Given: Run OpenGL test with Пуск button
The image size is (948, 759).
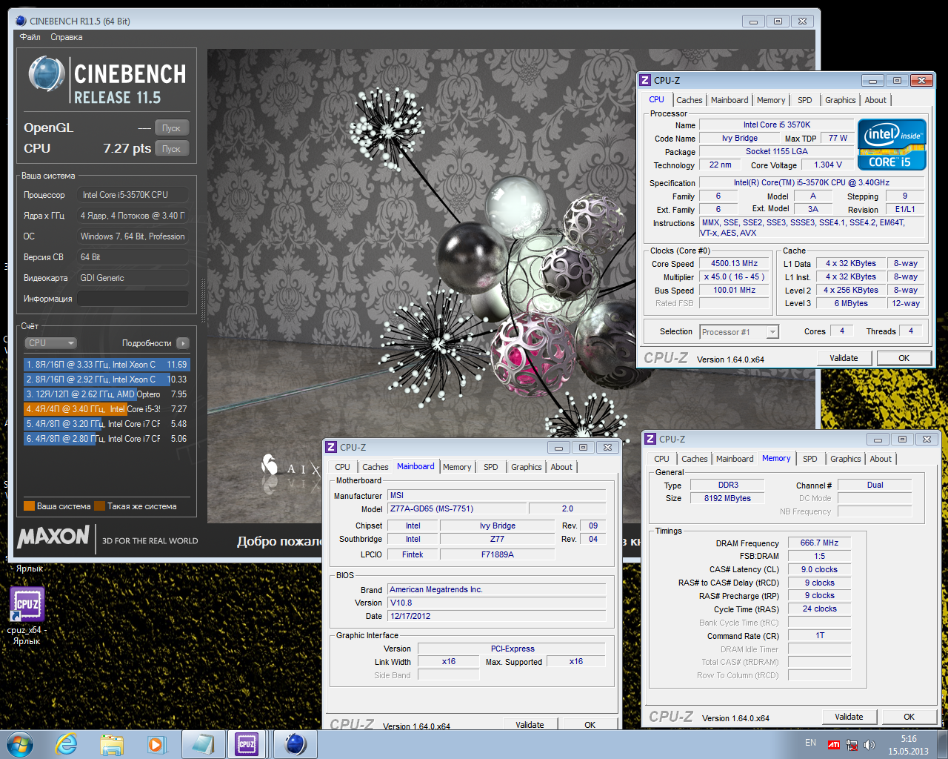Looking at the screenshot, I should point(172,127).
